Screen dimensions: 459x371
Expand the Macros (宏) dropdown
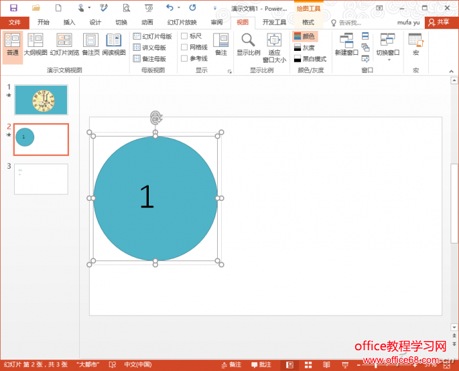click(x=415, y=46)
